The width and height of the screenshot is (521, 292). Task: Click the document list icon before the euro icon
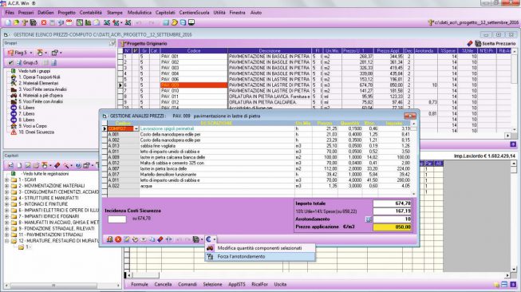click(x=196, y=239)
